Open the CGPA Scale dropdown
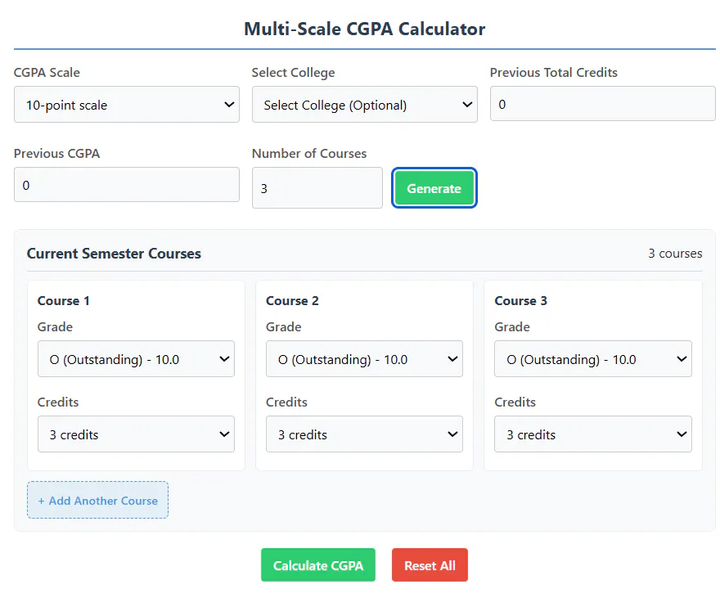Image resolution: width=720 pixels, height=616 pixels. pyautogui.click(x=127, y=105)
